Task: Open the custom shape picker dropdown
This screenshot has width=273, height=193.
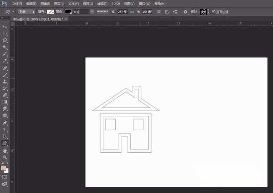Action: [x=208, y=11]
